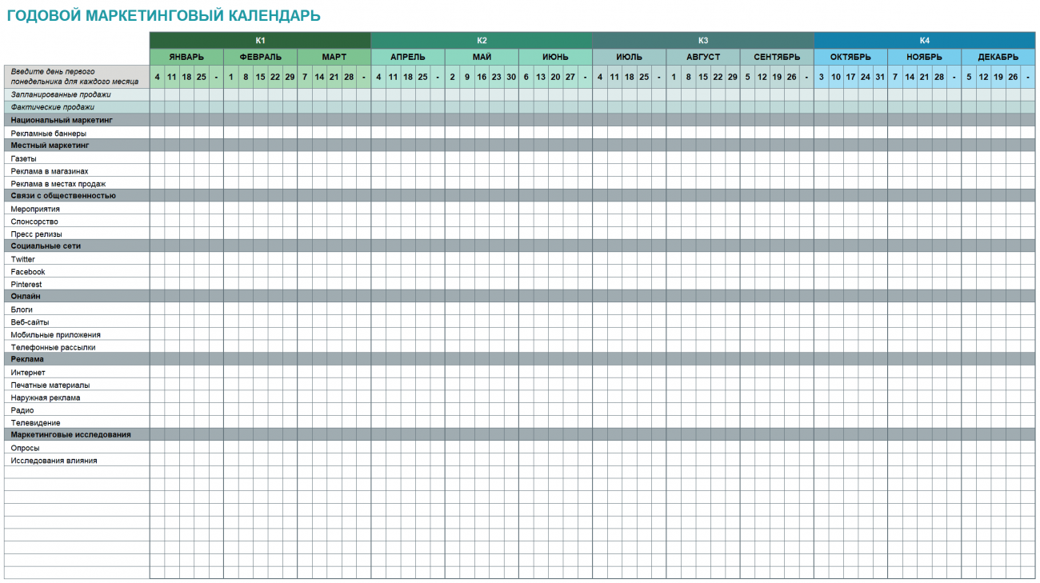This screenshot has width=1040, height=583.
Task: Click the 'Twitter' row label
Action: coord(77,259)
